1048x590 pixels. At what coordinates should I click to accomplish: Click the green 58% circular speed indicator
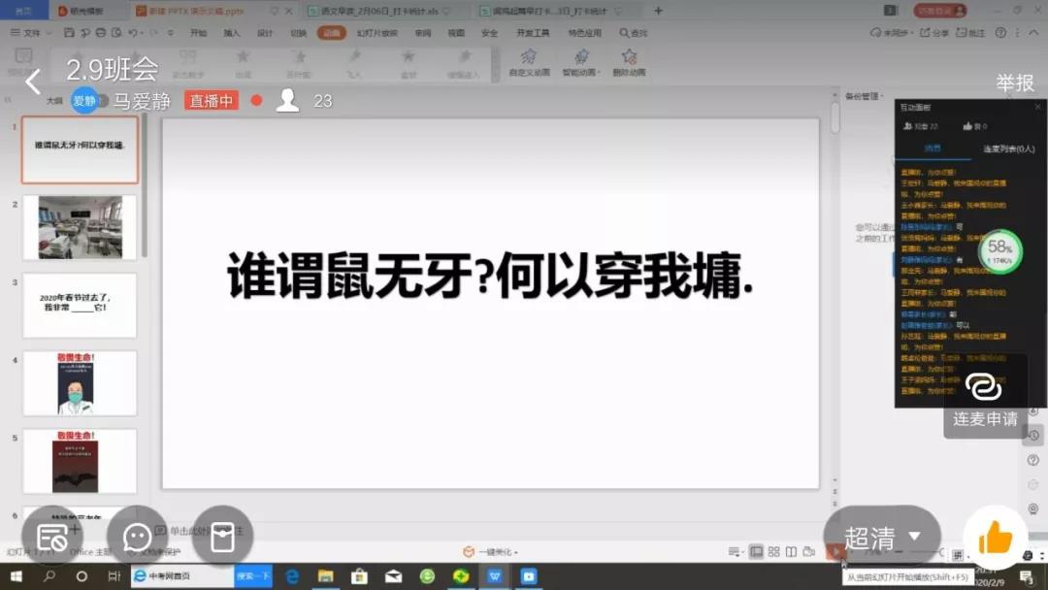999,251
